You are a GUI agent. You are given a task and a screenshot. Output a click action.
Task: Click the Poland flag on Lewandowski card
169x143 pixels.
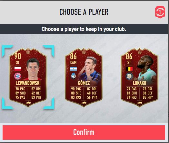point(18,69)
